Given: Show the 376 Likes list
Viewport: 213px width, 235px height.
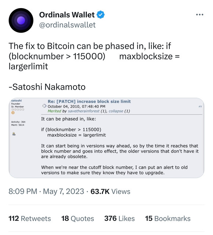Looking at the screenshot, I should tap(120, 218).
